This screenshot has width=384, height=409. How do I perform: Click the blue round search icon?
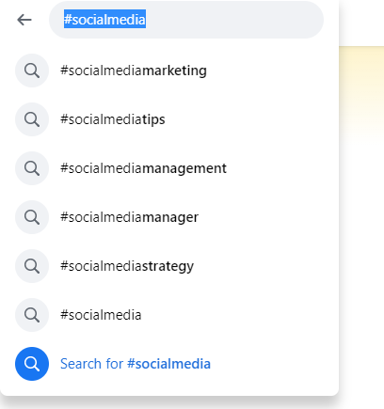pos(32,364)
